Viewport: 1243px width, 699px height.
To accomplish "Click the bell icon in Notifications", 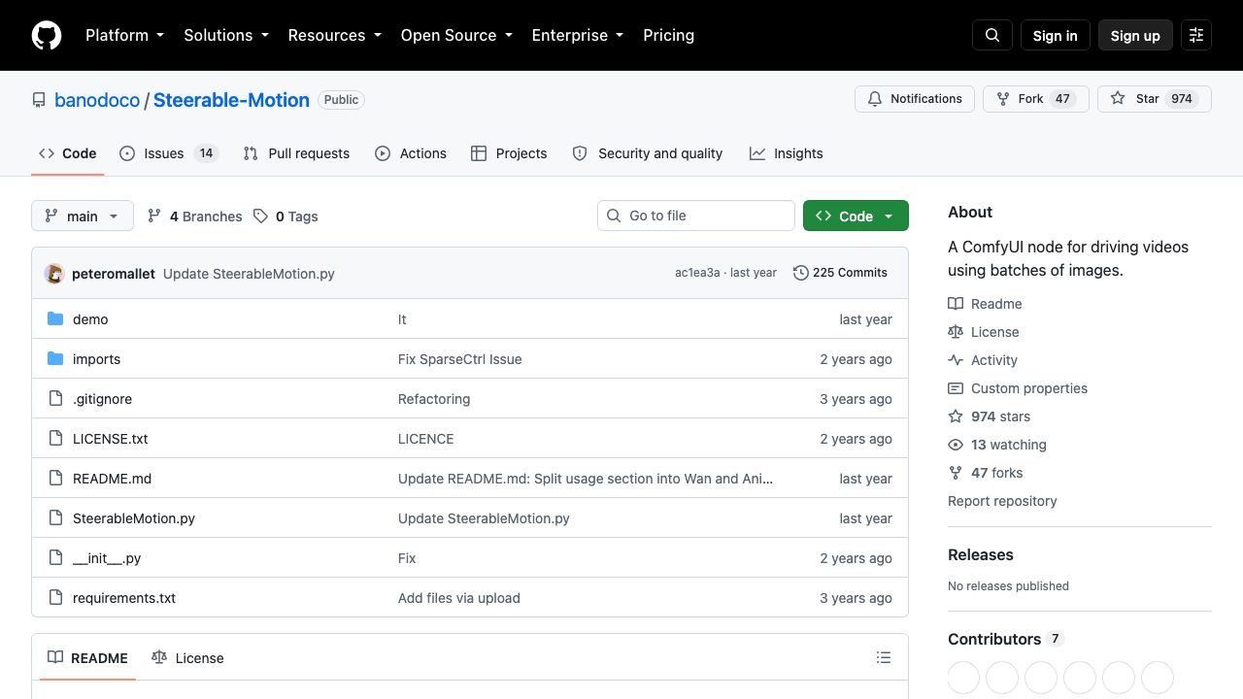I will pos(875,99).
